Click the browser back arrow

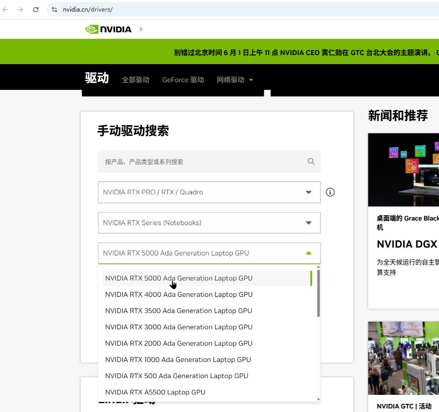click(x=6, y=10)
